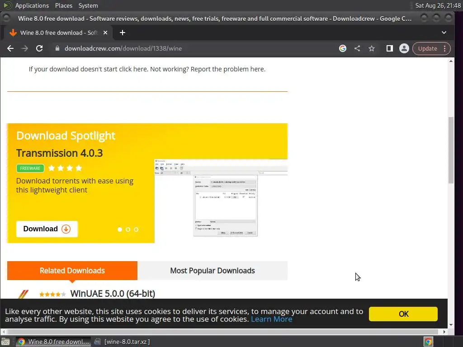
Task: Open the tab search chevron
Action: (444, 33)
